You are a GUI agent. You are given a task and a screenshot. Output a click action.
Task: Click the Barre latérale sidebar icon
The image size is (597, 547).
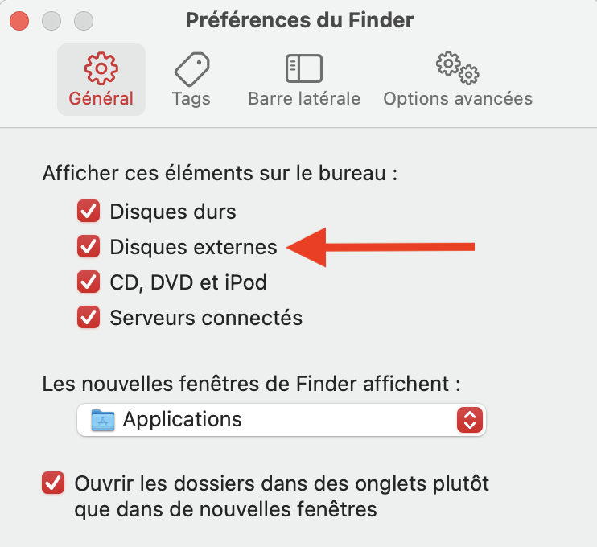point(304,68)
